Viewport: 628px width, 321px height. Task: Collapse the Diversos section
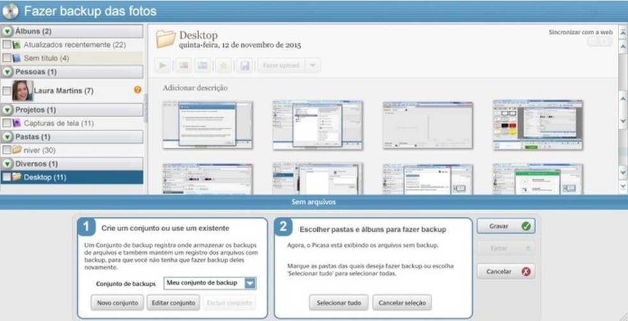tap(7, 164)
